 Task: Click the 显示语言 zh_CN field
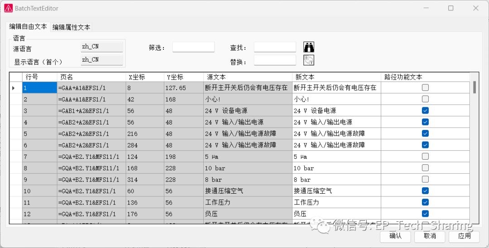[102, 60]
